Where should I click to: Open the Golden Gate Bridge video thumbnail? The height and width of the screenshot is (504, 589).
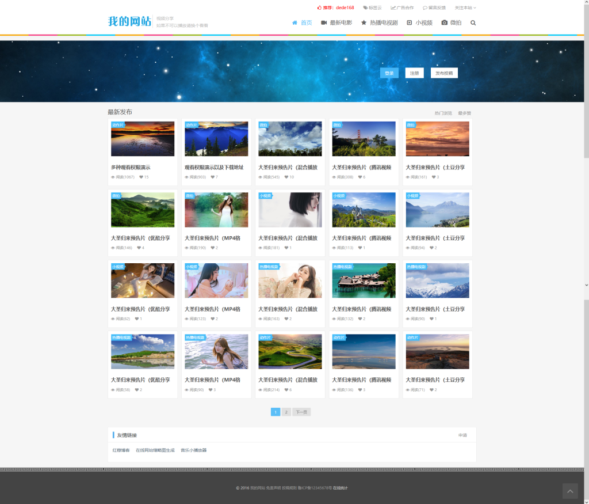coord(364,139)
